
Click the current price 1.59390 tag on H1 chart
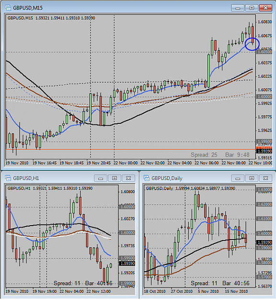127,264
